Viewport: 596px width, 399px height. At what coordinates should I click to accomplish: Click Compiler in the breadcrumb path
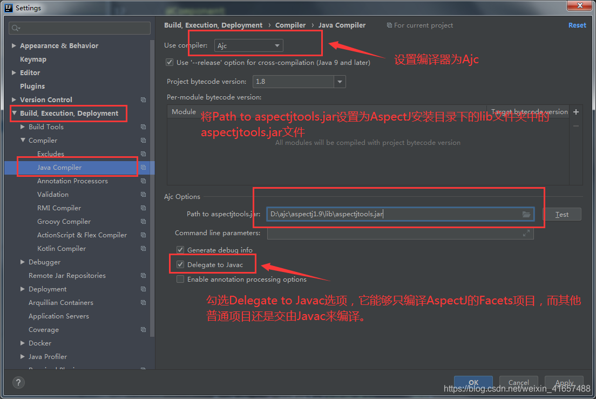click(290, 25)
